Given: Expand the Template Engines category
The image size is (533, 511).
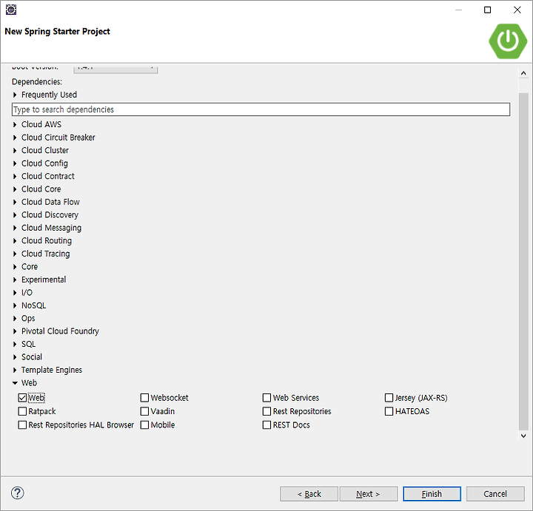Looking at the screenshot, I should point(15,370).
